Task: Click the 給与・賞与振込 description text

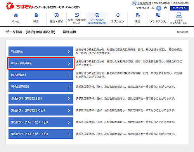Action: pyautogui.click(x=129, y=63)
